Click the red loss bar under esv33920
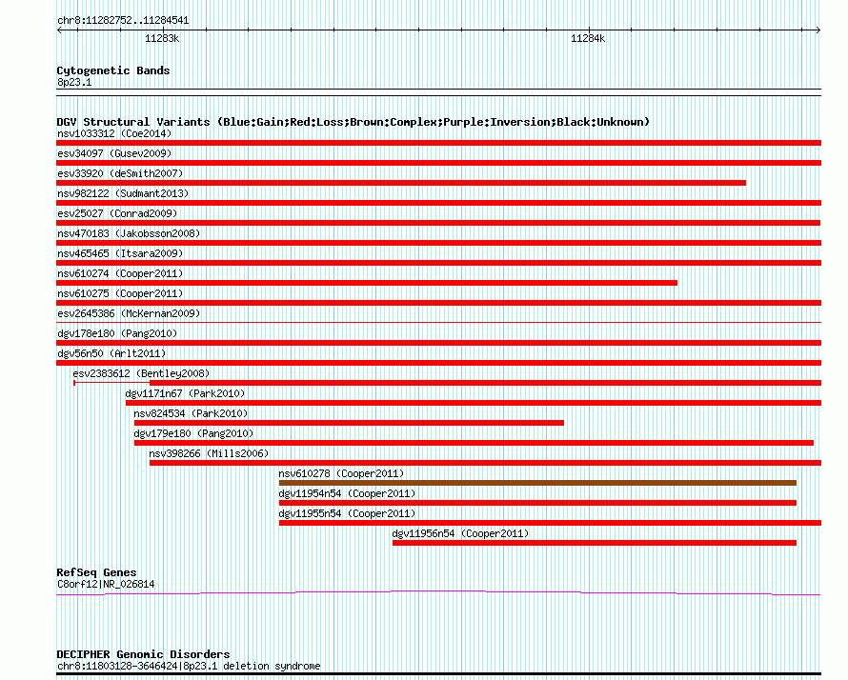 click(401, 183)
